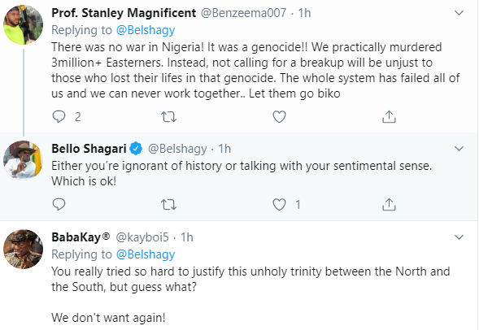Viewport: 479px width, 330px height.
Task: Open Bello Shagari's display name
Action: [89, 149]
